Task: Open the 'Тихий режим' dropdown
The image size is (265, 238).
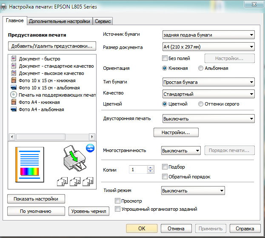Action: (193, 191)
